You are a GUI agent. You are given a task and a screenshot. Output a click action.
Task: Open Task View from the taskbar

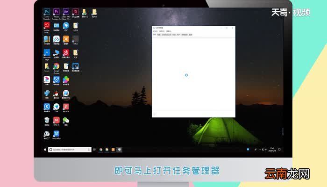tap(94, 150)
